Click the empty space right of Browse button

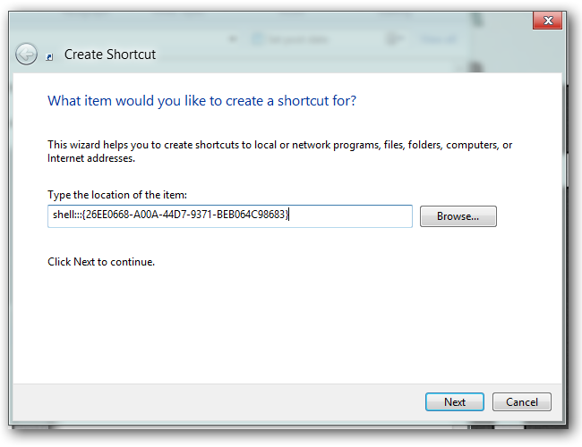528,216
